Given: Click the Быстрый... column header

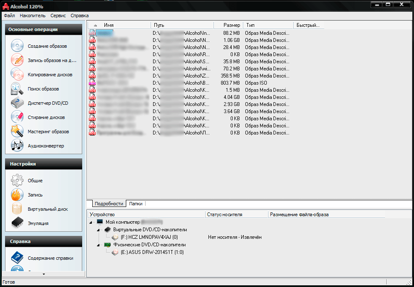Looking at the screenshot, I should click(309, 25).
